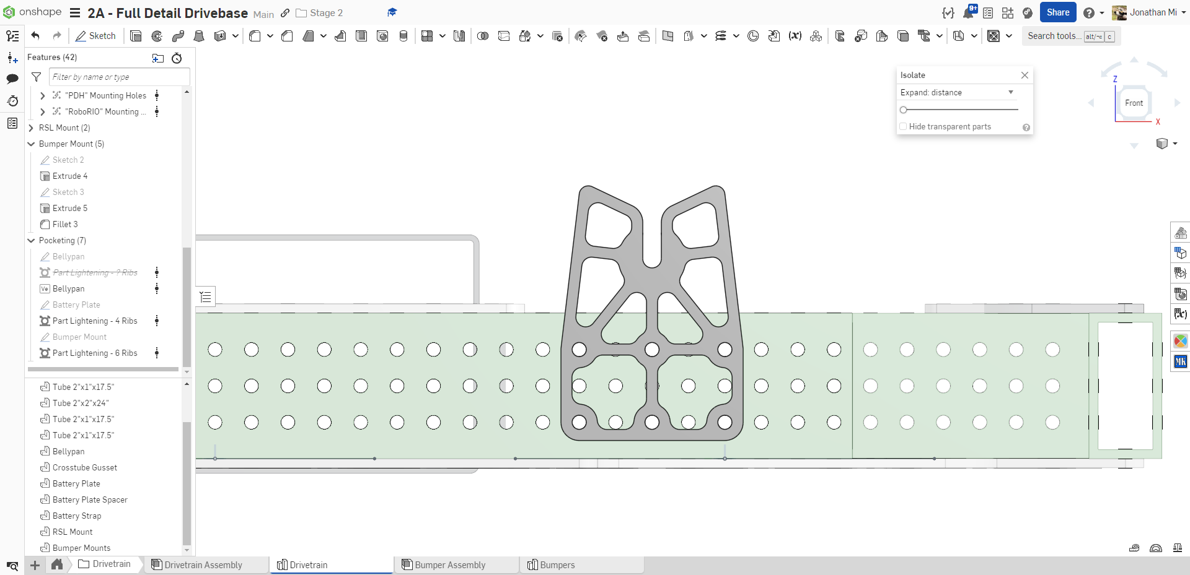
Task: Click the Share button
Action: click(1057, 12)
